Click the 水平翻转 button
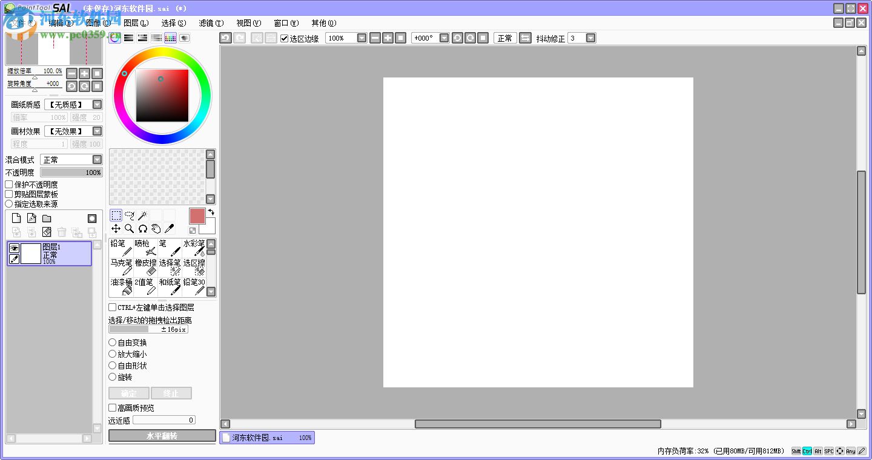The height and width of the screenshot is (460, 872). coord(162,436)
